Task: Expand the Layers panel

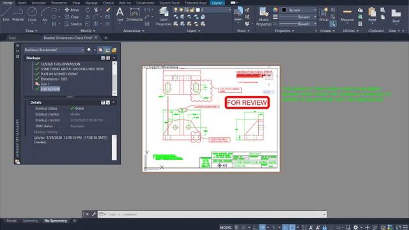Action: pyautogui.click(x=194, y=31)
